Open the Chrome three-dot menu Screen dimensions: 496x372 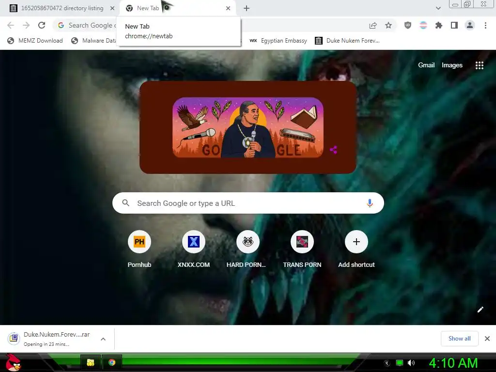coord(485,25)
